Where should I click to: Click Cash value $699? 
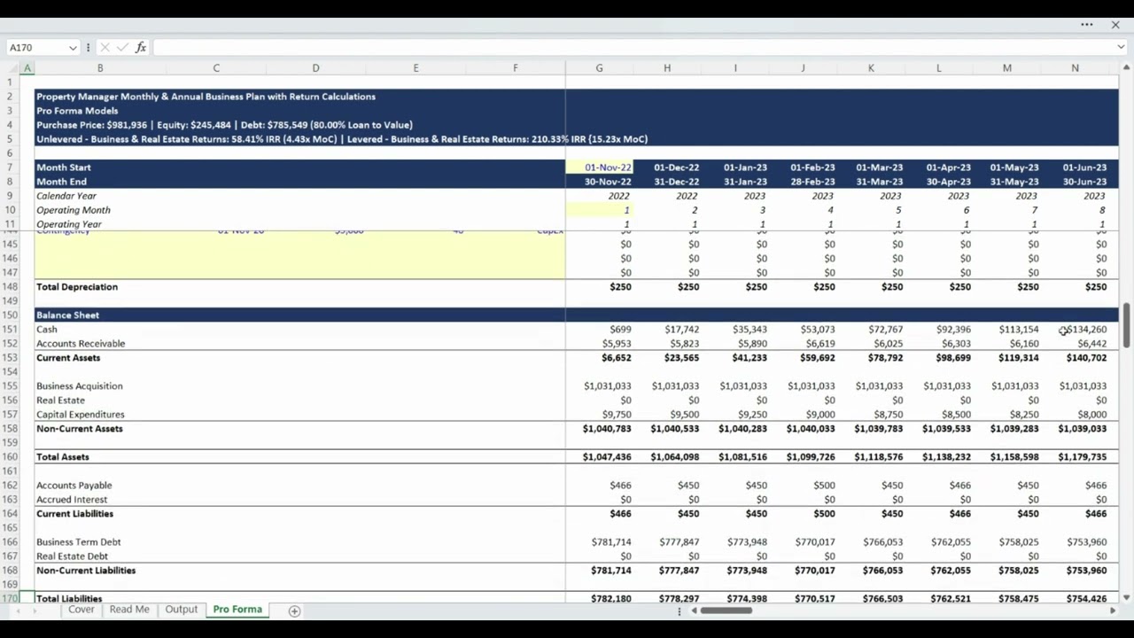point(620,330)
